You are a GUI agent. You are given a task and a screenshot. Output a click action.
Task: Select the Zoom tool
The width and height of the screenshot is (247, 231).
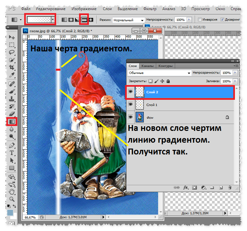(12, 199)
